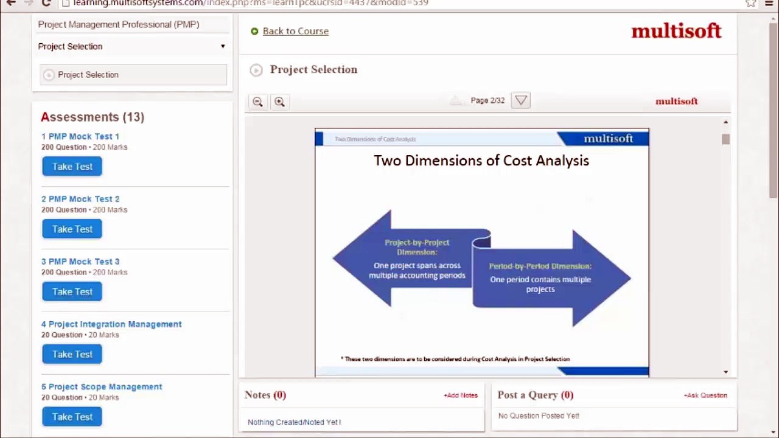This screenshot has height=438, width=779.
Task: Take Test for Project Integration Management
Action: 72,355
